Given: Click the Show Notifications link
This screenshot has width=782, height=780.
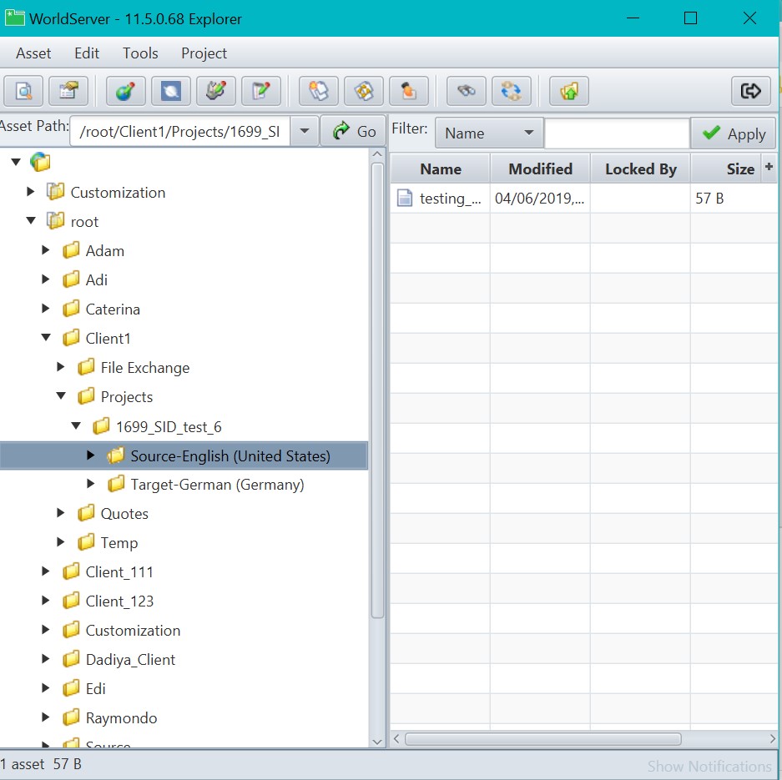Looking at the screenshot, I should click(709, 766).
